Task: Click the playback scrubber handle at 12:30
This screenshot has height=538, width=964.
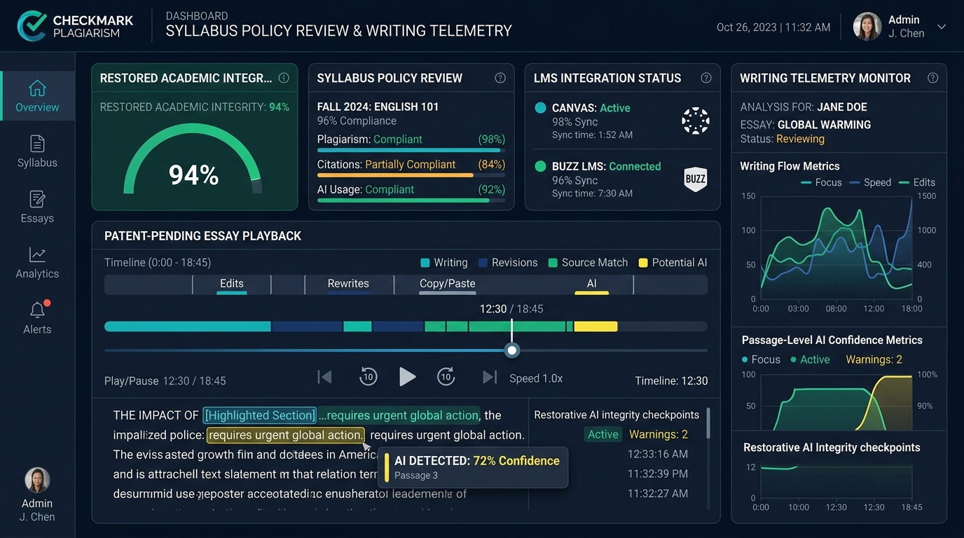Action: [x=512, y=350]
